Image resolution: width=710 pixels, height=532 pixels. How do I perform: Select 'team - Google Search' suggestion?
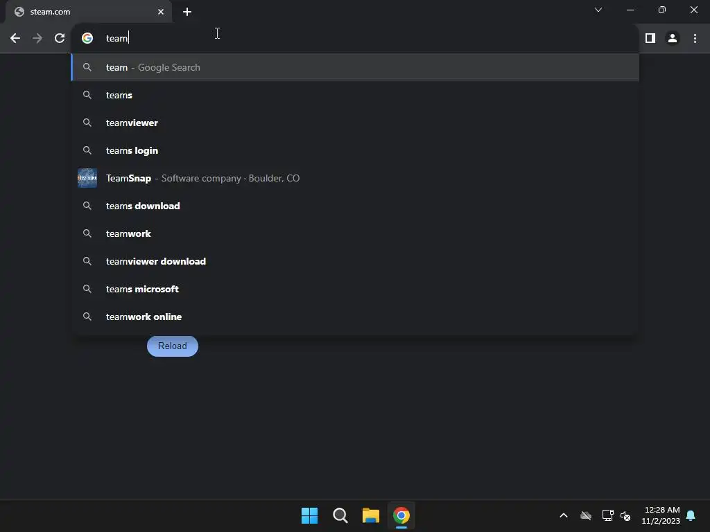[x=355, y=67]
